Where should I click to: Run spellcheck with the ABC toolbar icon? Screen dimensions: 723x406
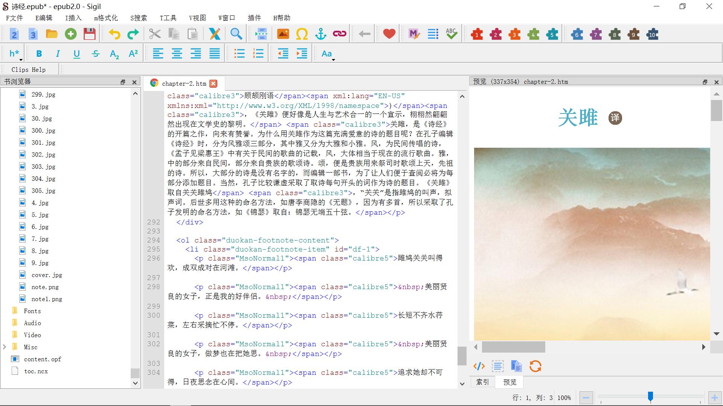tap(451, 33)
